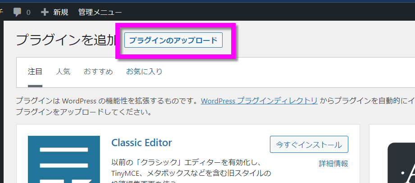Click the plus icon beside 新規
415x183 pixels.
tap(45, 12)
